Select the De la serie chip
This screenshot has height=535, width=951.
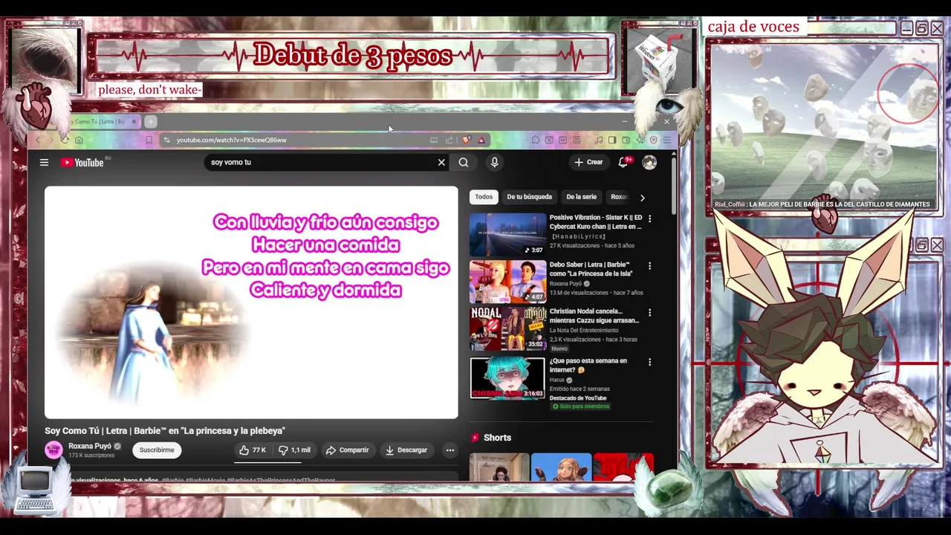coord(581,197)
